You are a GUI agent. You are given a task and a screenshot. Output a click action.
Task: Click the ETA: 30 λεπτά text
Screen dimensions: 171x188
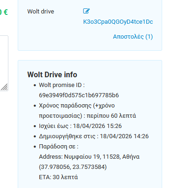(58, 177)
